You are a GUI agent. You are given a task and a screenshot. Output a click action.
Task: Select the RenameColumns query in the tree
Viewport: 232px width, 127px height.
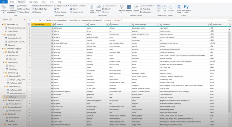(x=15, y=104)
